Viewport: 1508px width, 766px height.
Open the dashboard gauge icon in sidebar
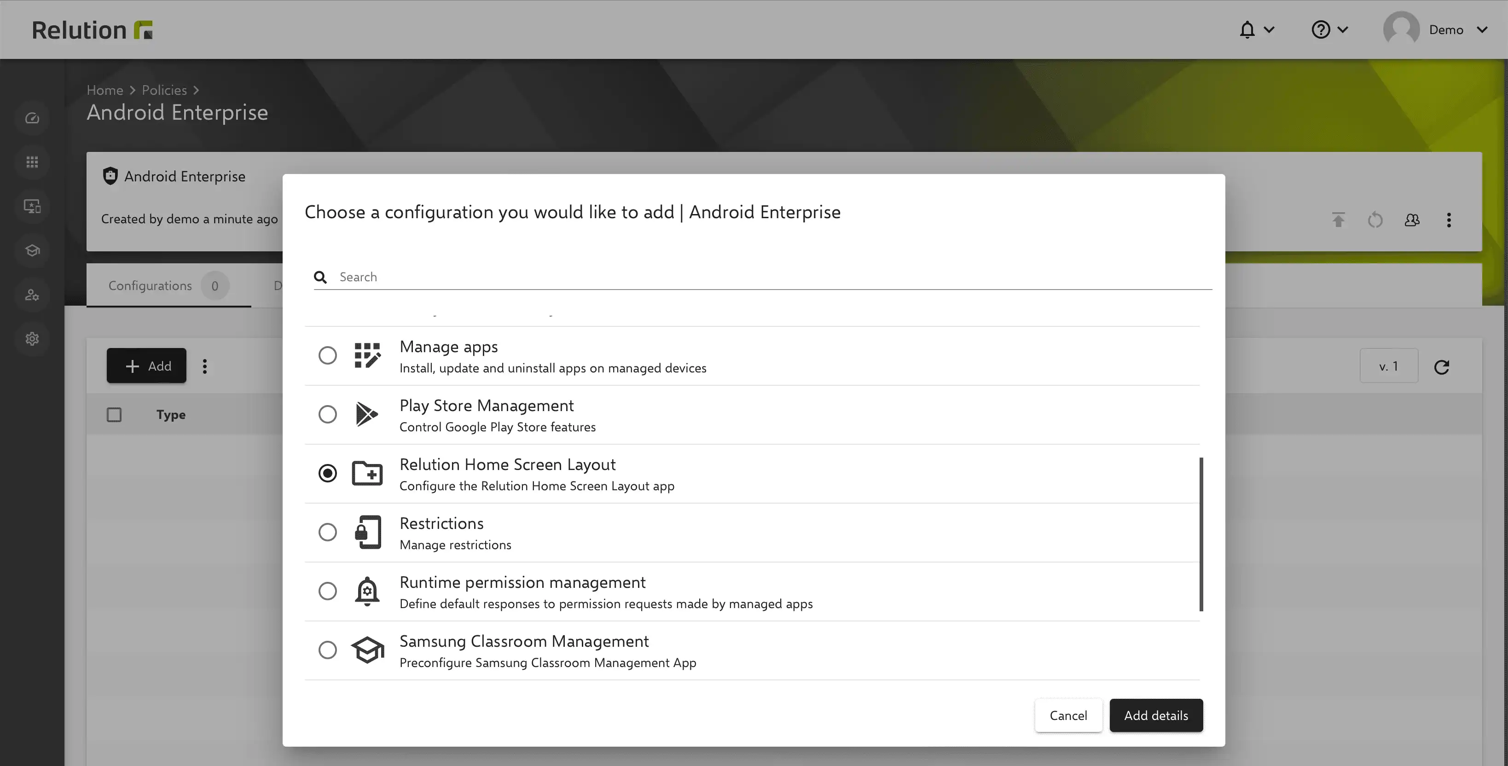pos(32,118)
